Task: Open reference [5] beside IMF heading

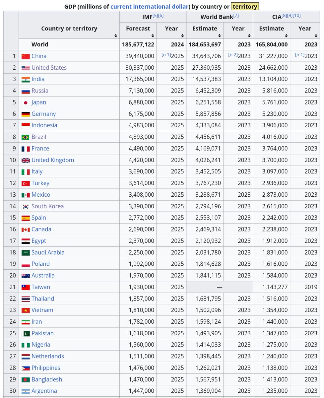Action: pyautogui.click(x=155, y=15)
